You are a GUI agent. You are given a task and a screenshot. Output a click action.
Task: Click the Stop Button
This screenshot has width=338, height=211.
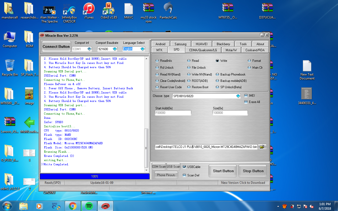pos(253,171)
